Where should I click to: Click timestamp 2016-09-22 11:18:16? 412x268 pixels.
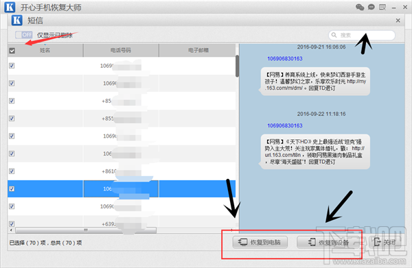point(321,114)
